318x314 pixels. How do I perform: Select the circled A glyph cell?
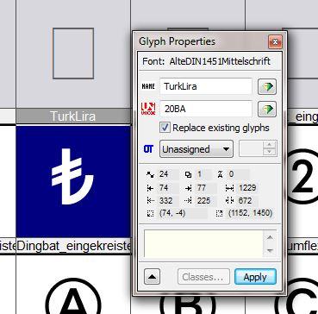73,285
